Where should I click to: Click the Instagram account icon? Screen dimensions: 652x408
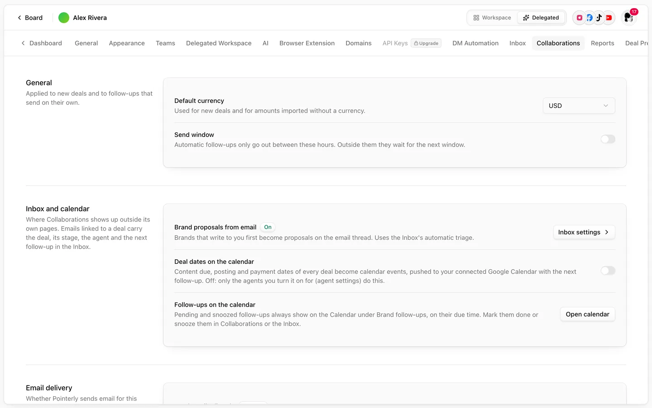tap(579, 18)
